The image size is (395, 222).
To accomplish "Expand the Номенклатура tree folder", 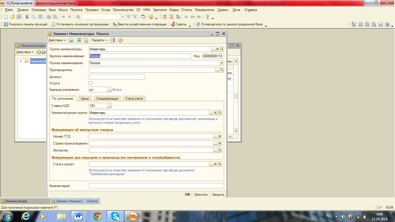I will 21,61.
